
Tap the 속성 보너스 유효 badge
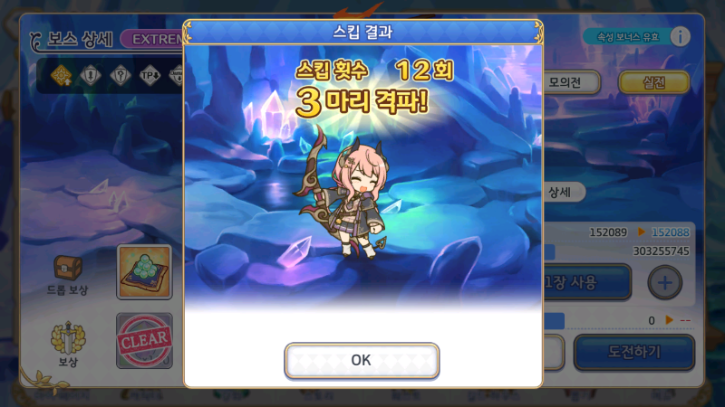[627, 37]
